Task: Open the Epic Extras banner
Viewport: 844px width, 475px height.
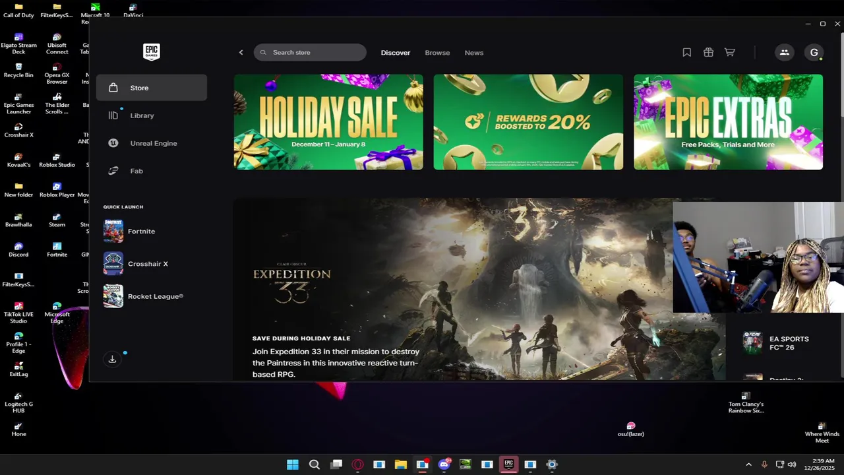Action: [728, 122]
